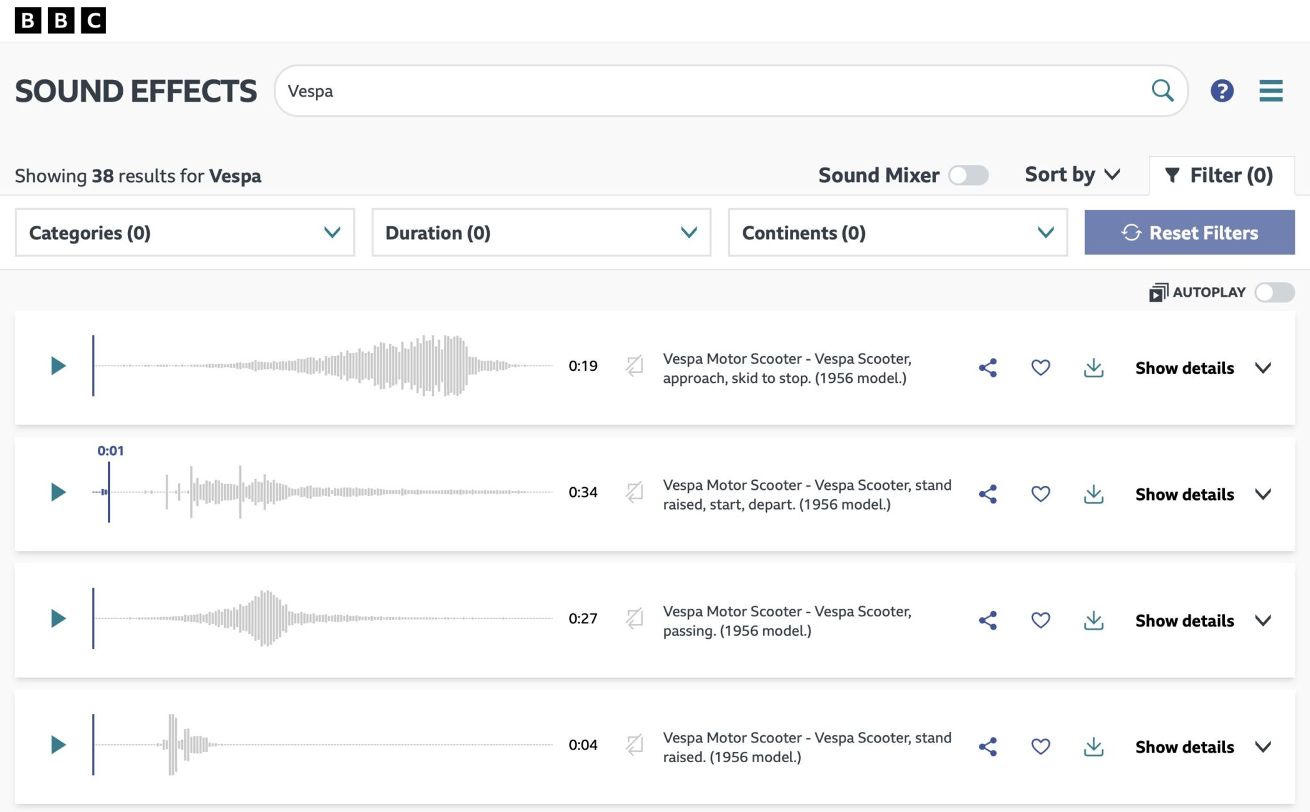Share the 'passing' sound
Image resolution: width=1310 pixels, height=812 pixels.
(988, 620)
